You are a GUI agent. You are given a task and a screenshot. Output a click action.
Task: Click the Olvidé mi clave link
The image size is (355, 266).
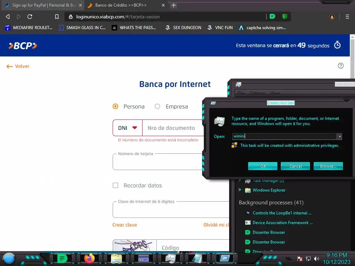[x=216, y=225]
